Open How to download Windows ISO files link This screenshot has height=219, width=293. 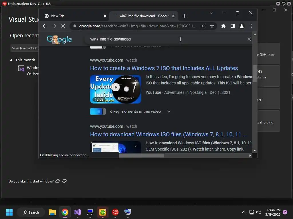(x=169, y=134)
